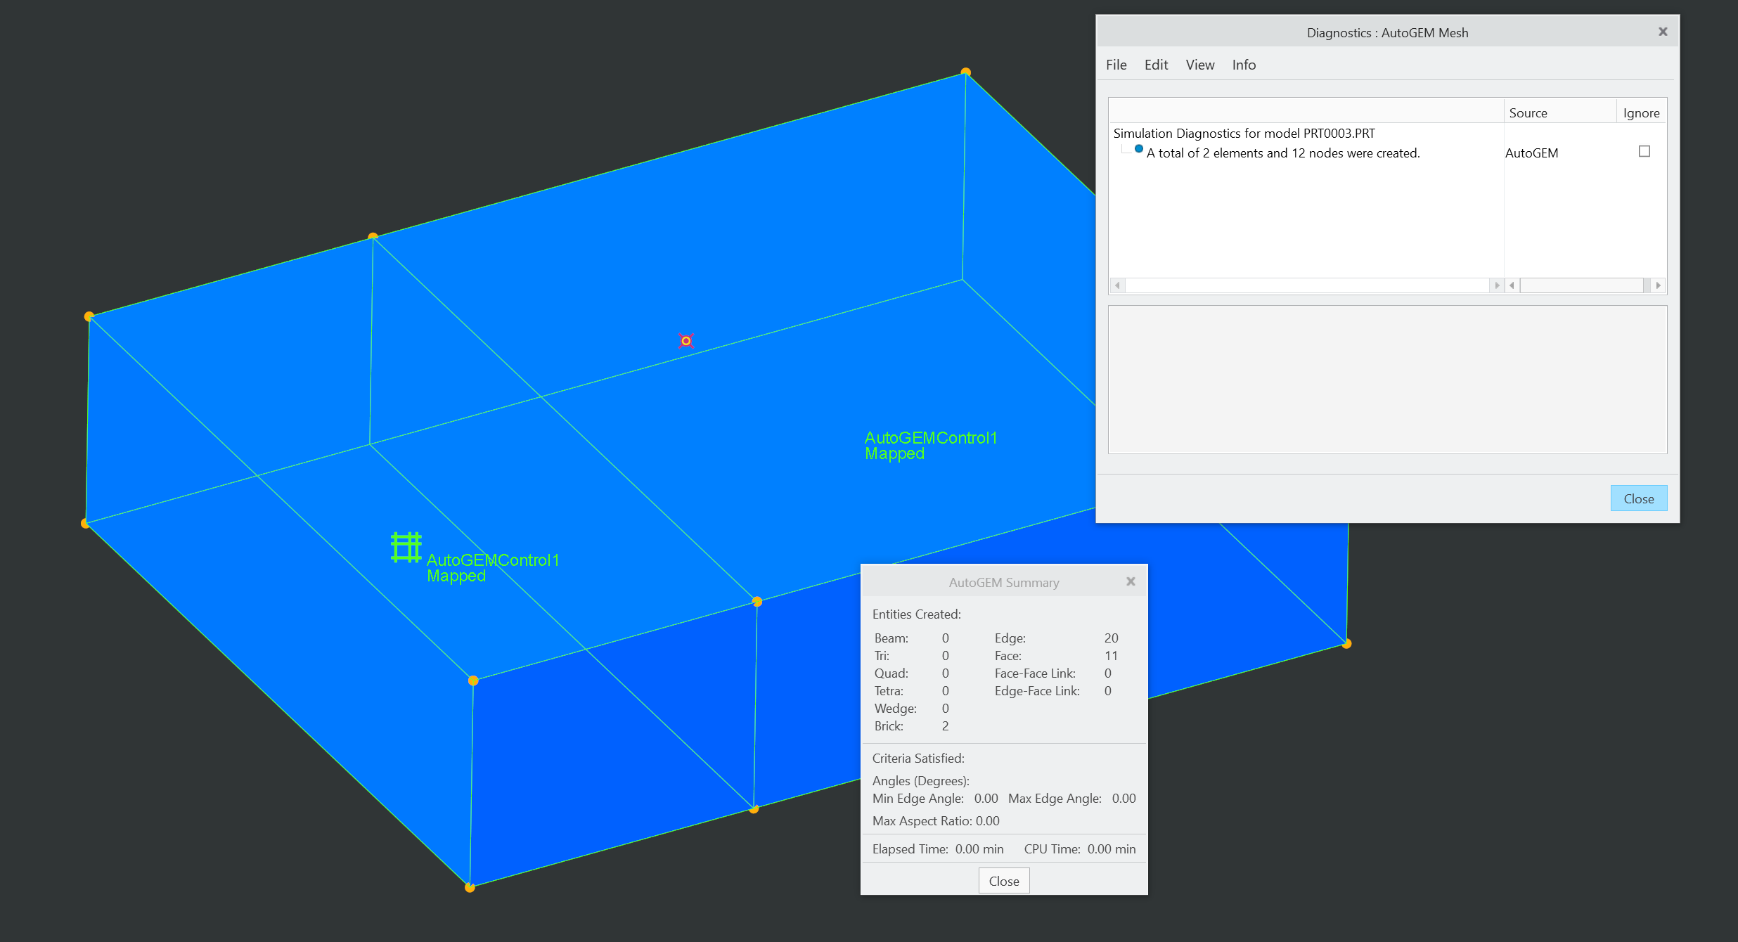The height and width of the screenshot is (942, 1738).
Task: Select the mapped mesh grid icon near AutoGEMControl1
Action: click(x=406, y=548)
